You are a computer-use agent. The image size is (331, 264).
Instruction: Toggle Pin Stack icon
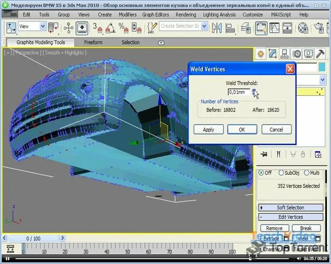(x=264, y=154)
